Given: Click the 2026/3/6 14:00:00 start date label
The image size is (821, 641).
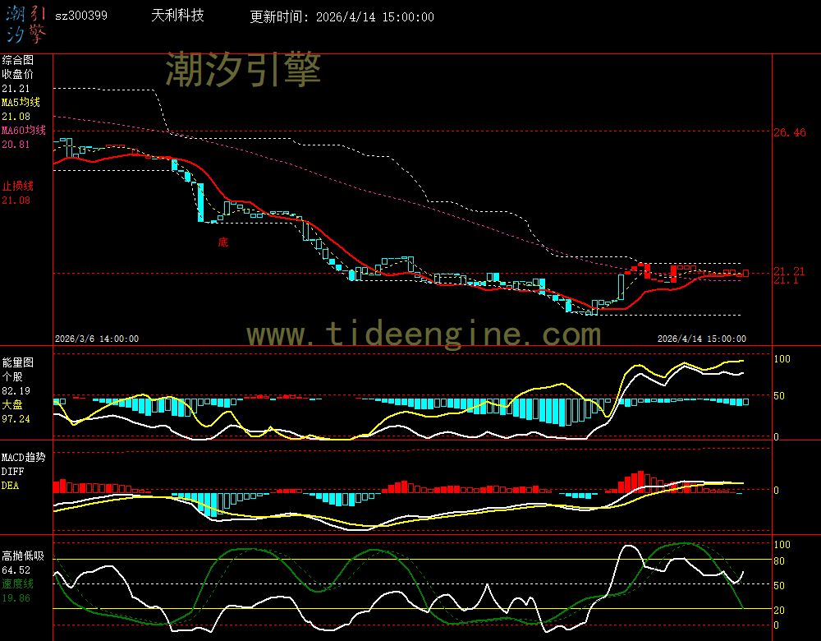Looking at the screenshot, I should [x=97, y=339].
